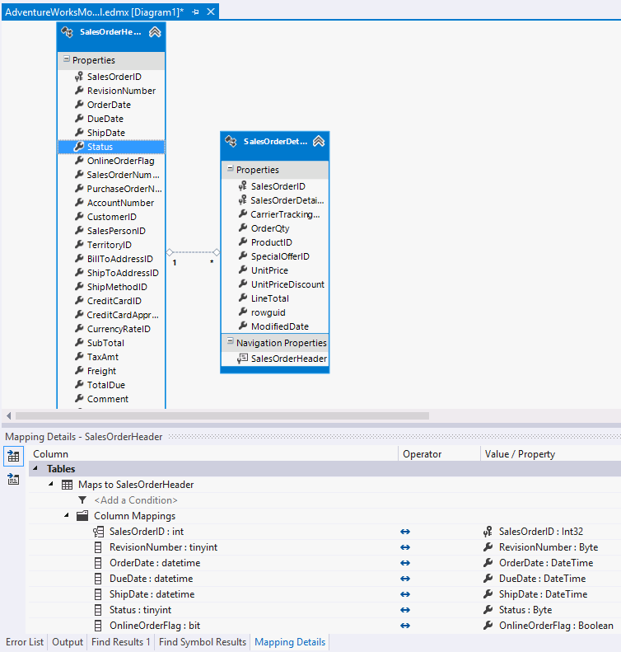This screenshot has width=621, height=652.
Task: Select rowguid property in SalesOrderDetail
Action: point(268,312)
